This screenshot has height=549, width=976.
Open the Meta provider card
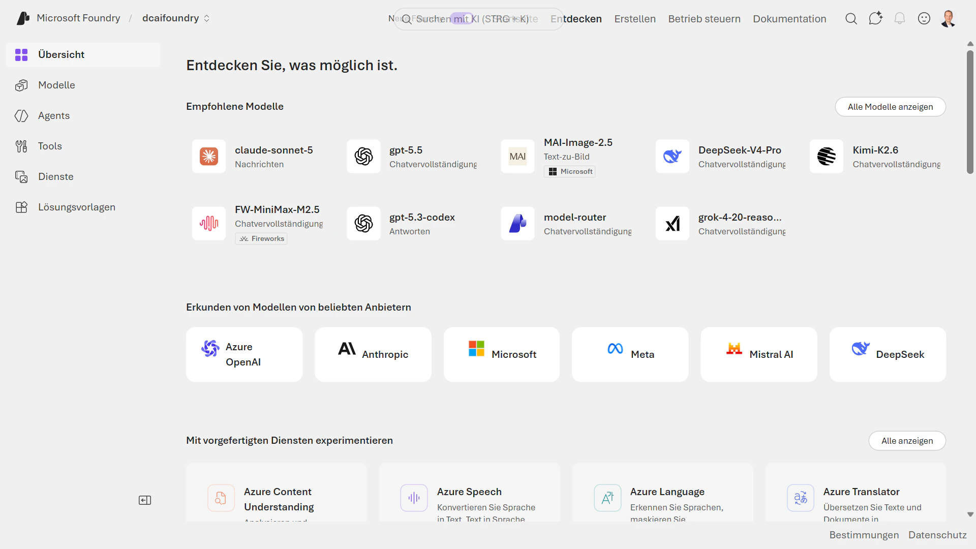tap(630, 354)
